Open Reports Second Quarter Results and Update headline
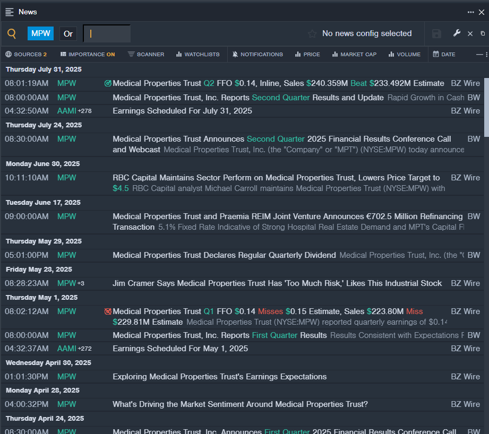The height and width of the screenshot is (434, 489). pos(248,98)
